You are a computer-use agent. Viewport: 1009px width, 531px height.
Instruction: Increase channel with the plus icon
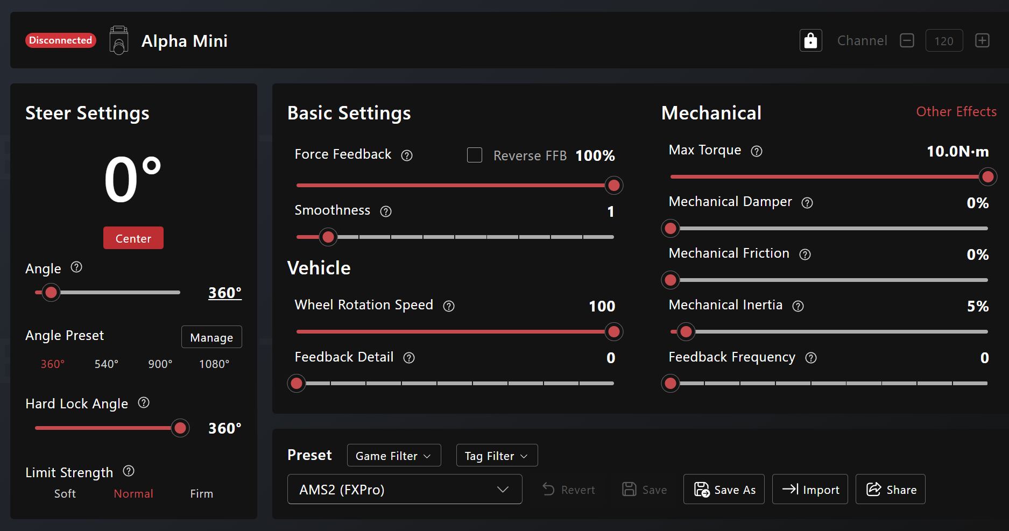982,40
